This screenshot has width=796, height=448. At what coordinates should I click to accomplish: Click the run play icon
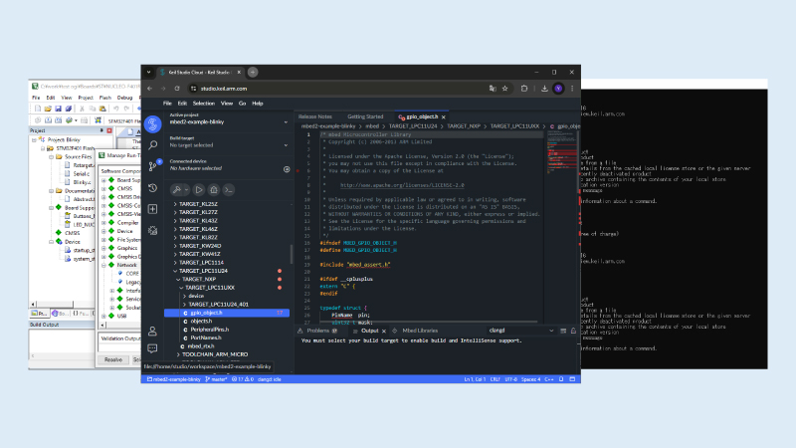pos(199,189)
